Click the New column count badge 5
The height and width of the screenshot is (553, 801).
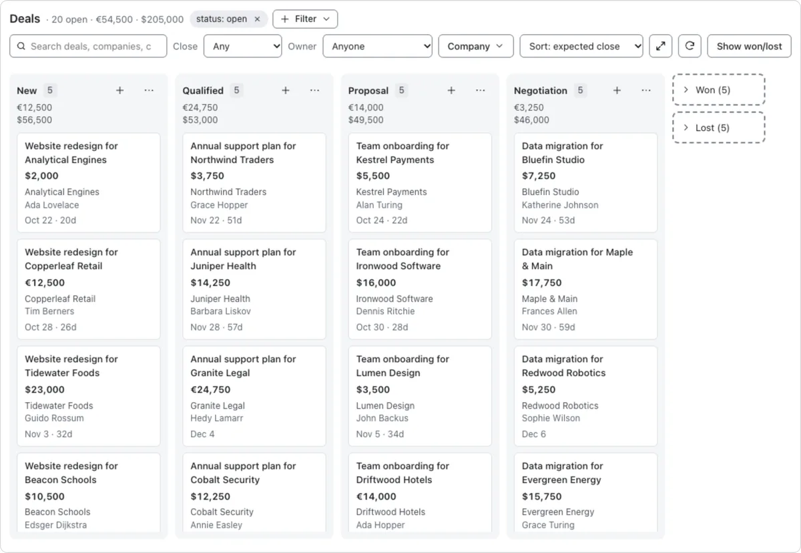point(51,90)
